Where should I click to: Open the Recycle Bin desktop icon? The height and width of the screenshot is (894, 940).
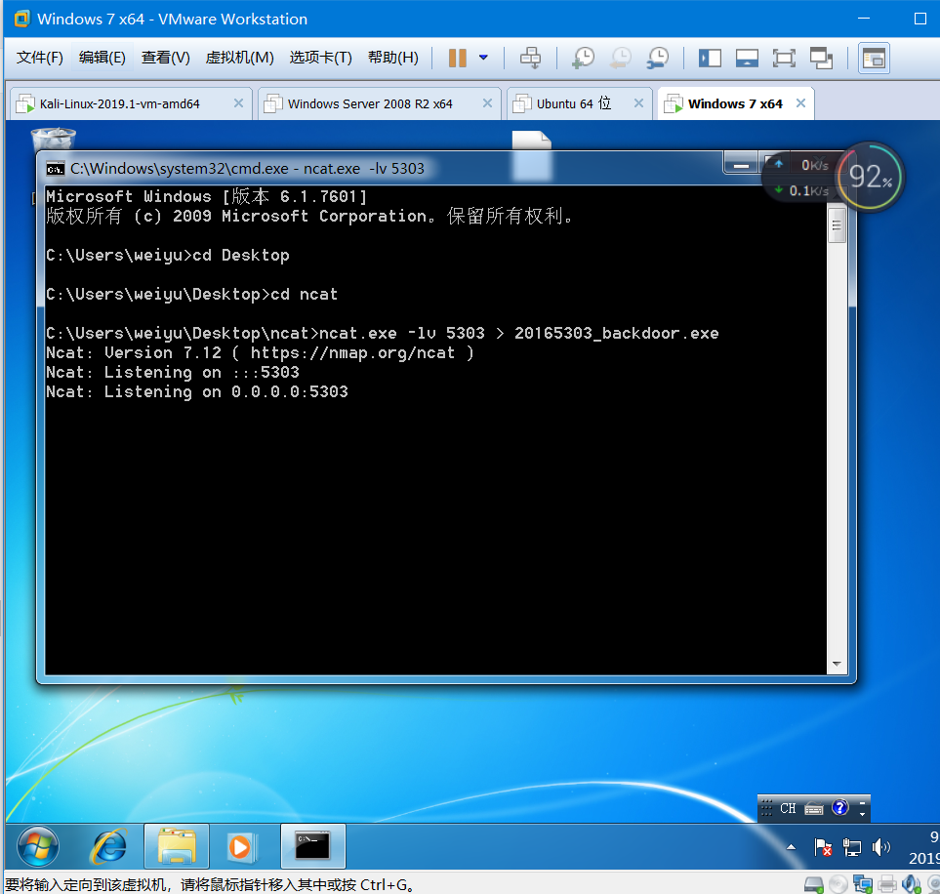click(54, 140)
